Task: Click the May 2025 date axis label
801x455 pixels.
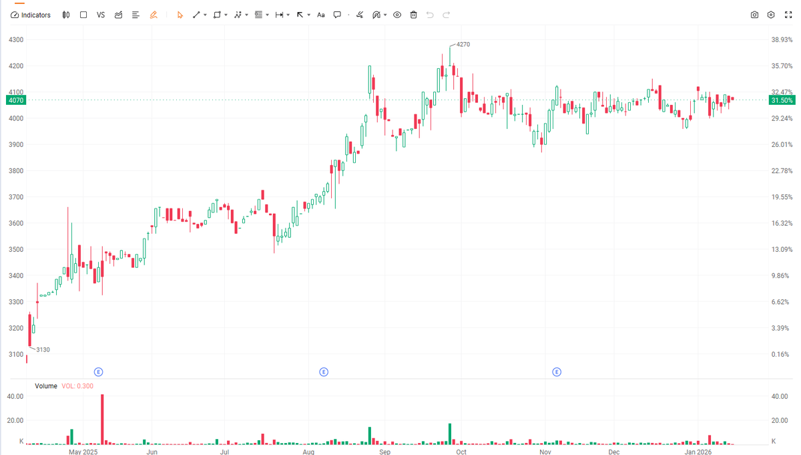Action: (x=83, y=452)
